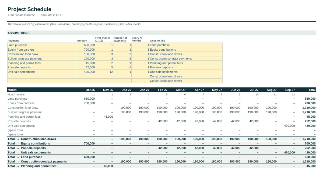Click the 'Goes to line' column heading
323x175 pixels.
(157, 41)
